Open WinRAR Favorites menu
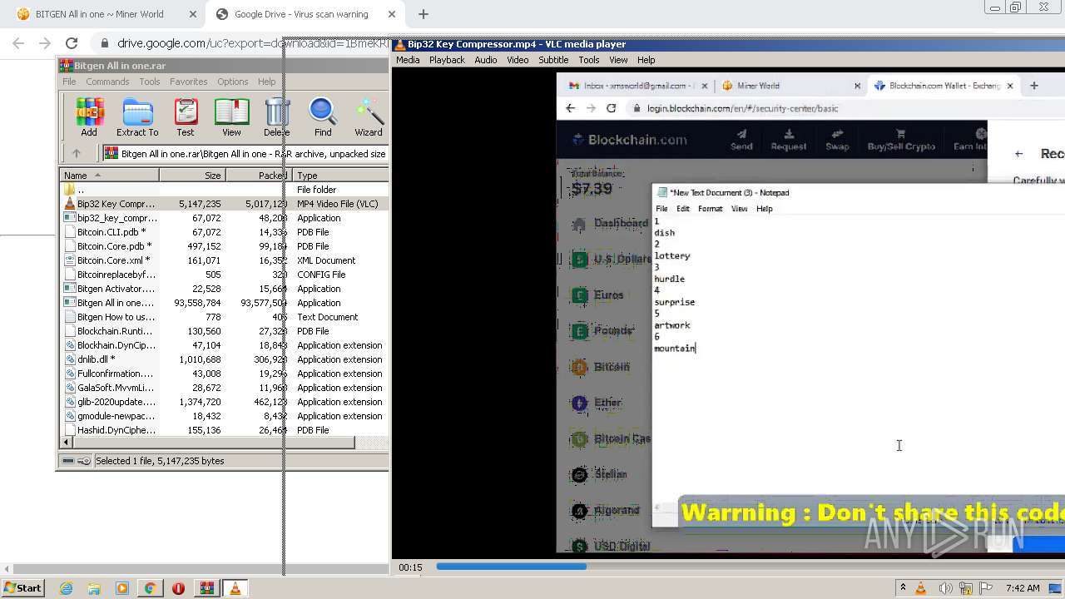 [x=189, y=82]
